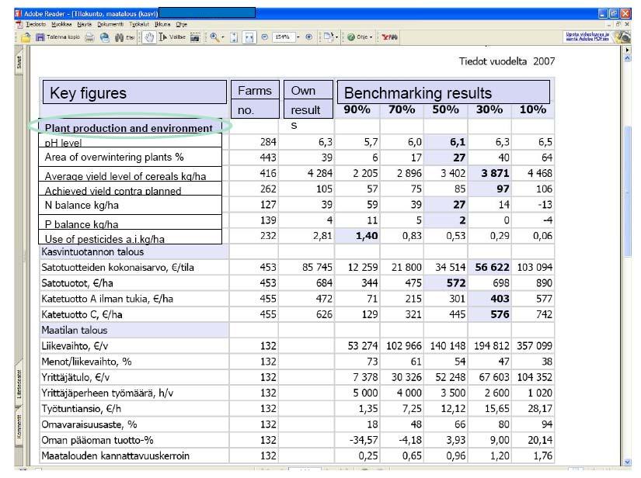Screen dimensions: 641x478
Task: Send the document by email icon
Action: [105, 37]
